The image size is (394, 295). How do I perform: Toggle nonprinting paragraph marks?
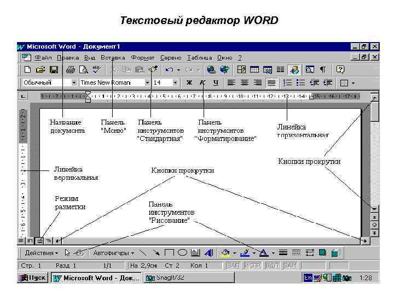(x=323, y=69)
